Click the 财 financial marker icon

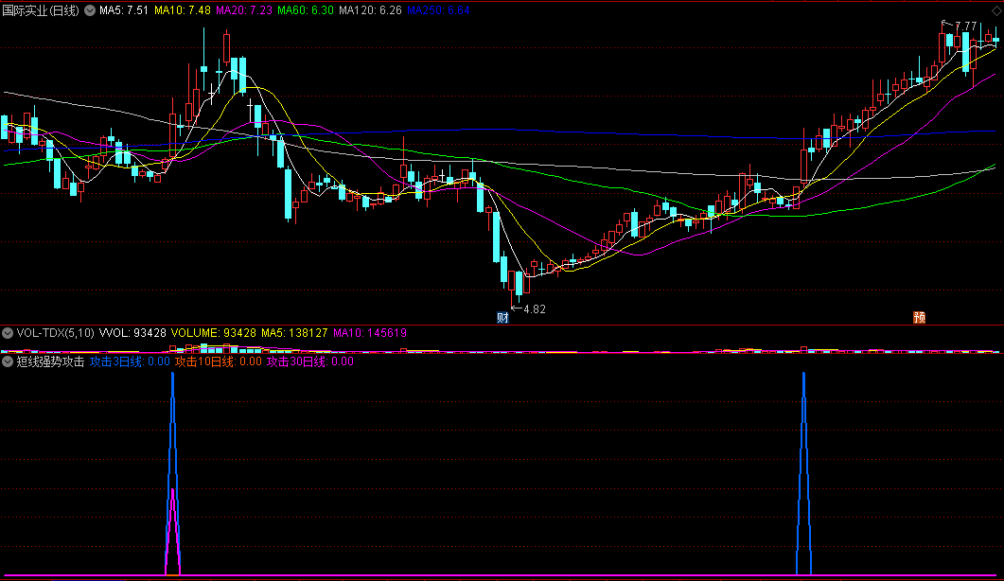point(502,318)
